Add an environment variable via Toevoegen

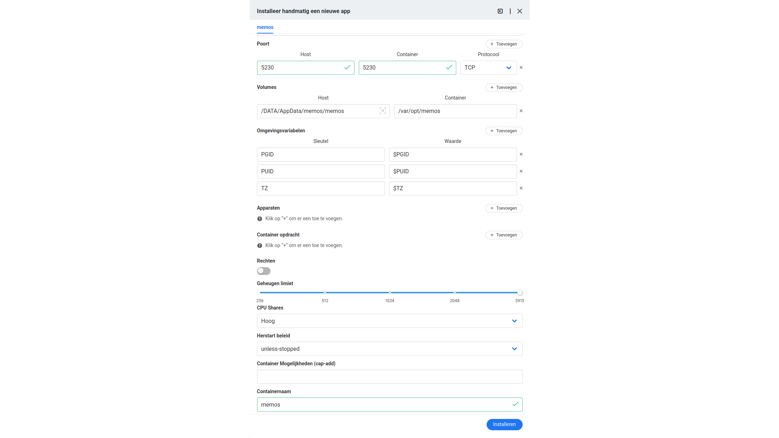point(504,131)
